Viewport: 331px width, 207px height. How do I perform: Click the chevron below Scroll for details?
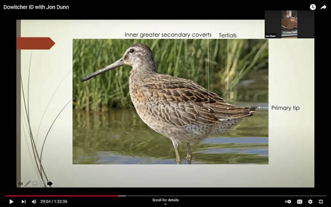[x=165, y=204]
